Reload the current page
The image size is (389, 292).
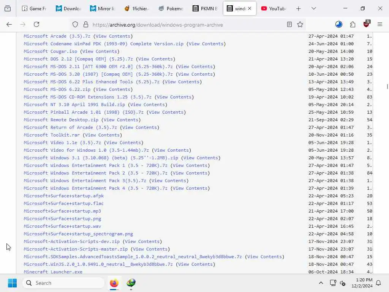click(36, 24)
